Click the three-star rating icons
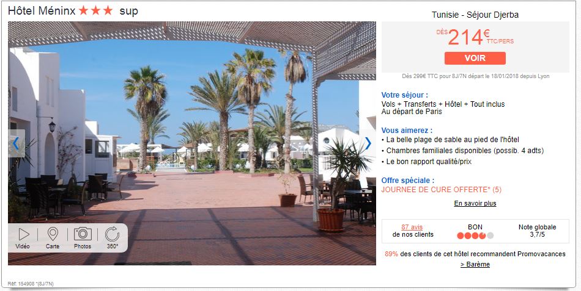 tap(95, 10)
